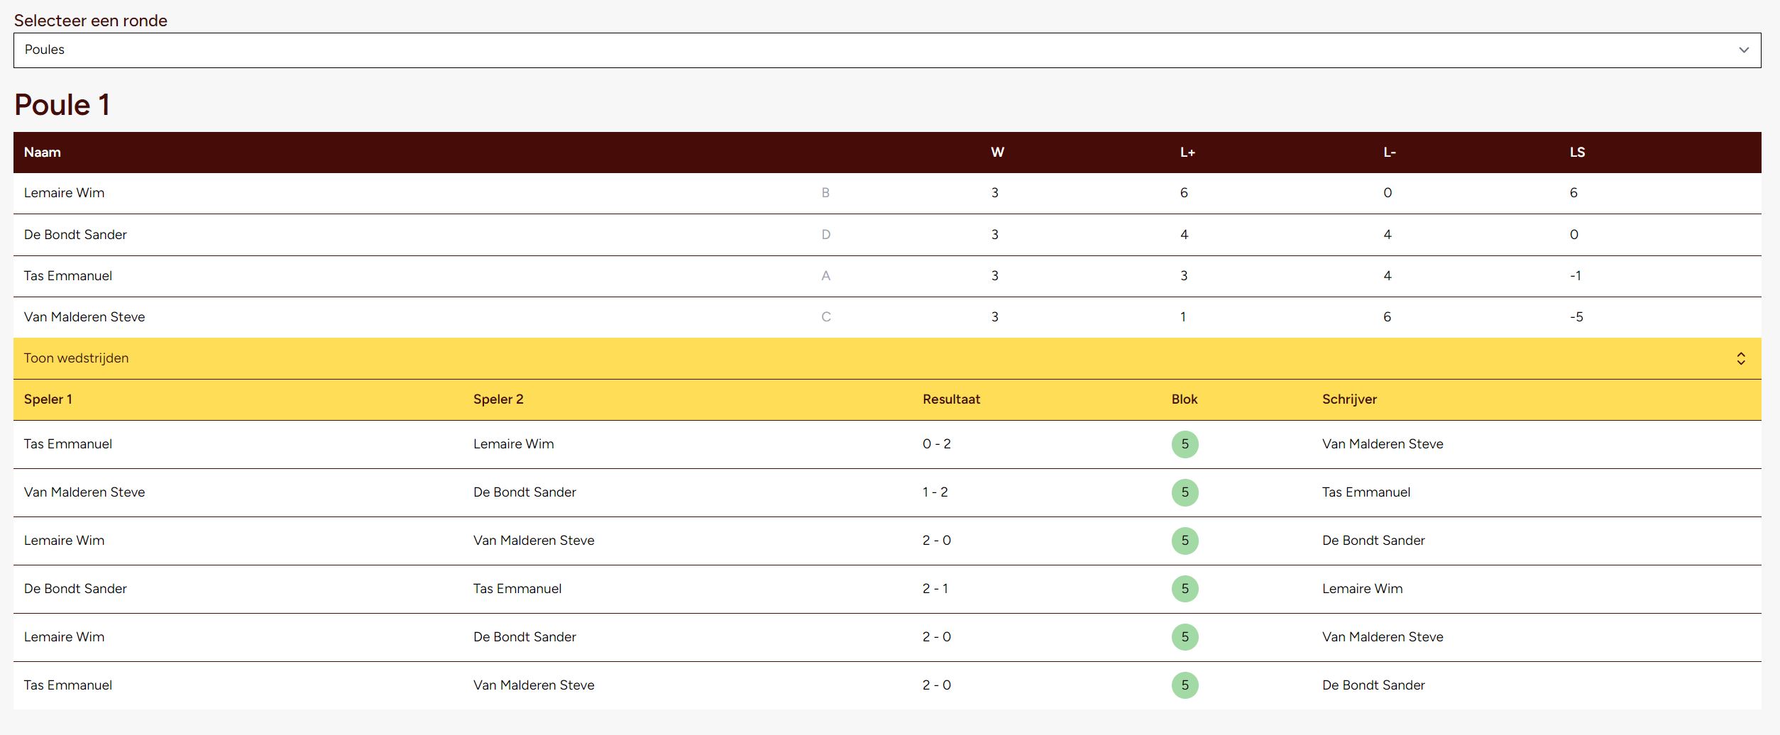This screenshot has height=735, width=1780.
Task: Click the 0 - 2 result of first match
Action: click(937, 444)
